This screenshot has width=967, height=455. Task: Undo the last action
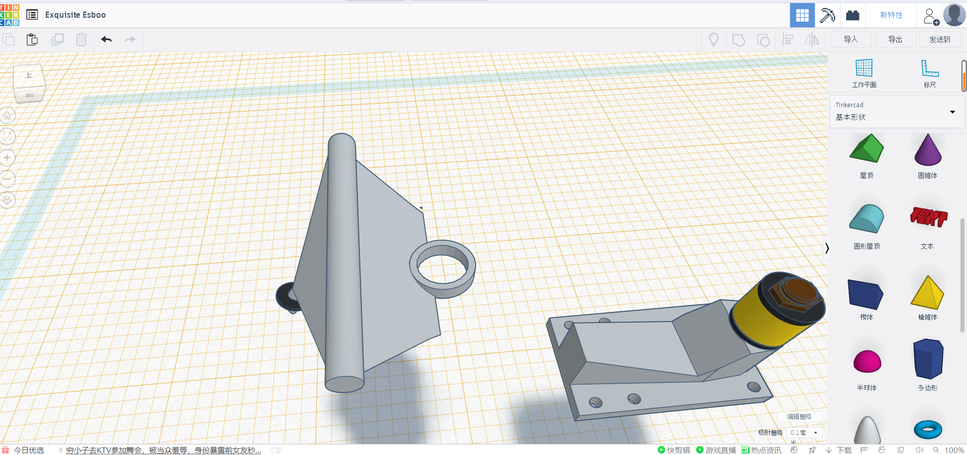pyautogui.click(x=106, y=39)
